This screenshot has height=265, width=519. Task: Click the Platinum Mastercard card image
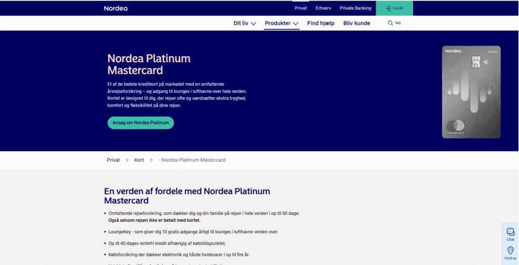471,92
